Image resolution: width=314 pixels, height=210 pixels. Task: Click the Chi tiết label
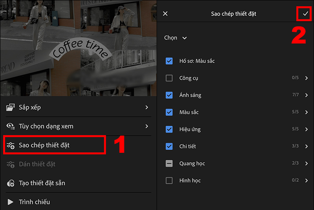pos(188,147)
